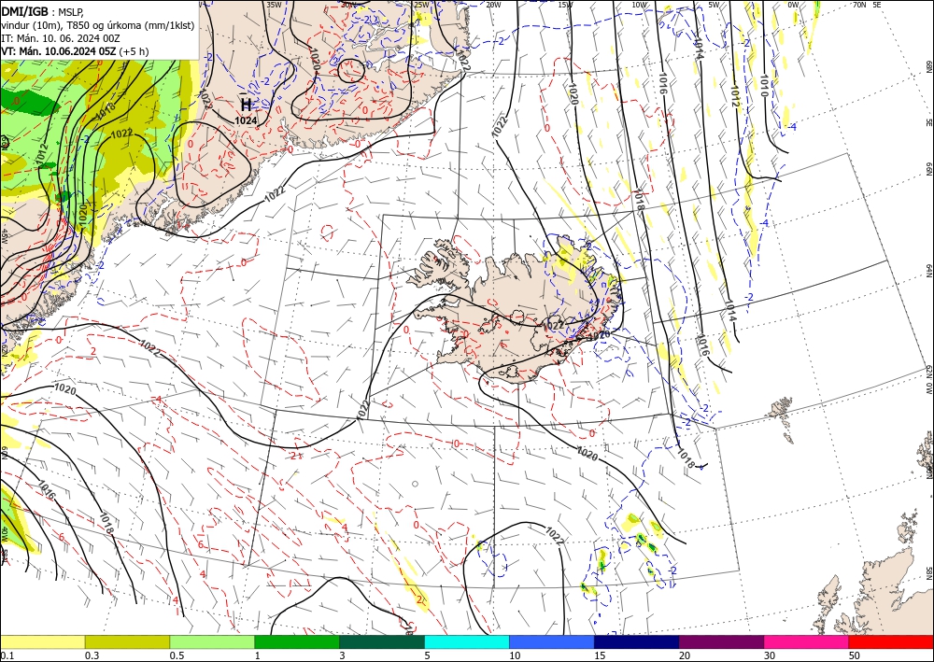This screenshot has height=662, width=934.
Task: Select the "15W" longitude label at top
Action: point(566,5)
